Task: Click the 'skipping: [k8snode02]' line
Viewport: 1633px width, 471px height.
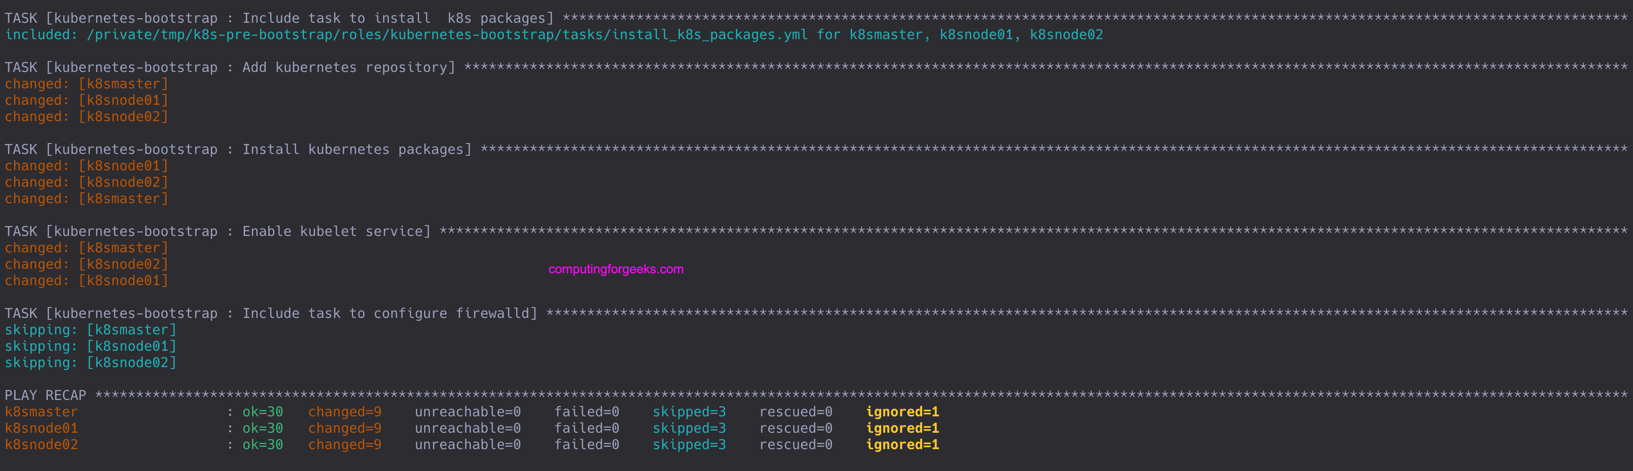Action: (x=91, y=363)
